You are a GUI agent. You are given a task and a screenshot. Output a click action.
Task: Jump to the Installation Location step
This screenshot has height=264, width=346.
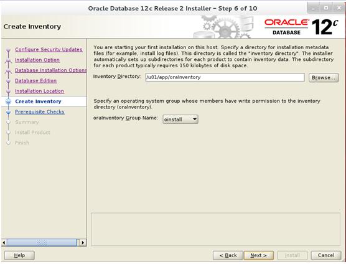click(x=39, y=91)
